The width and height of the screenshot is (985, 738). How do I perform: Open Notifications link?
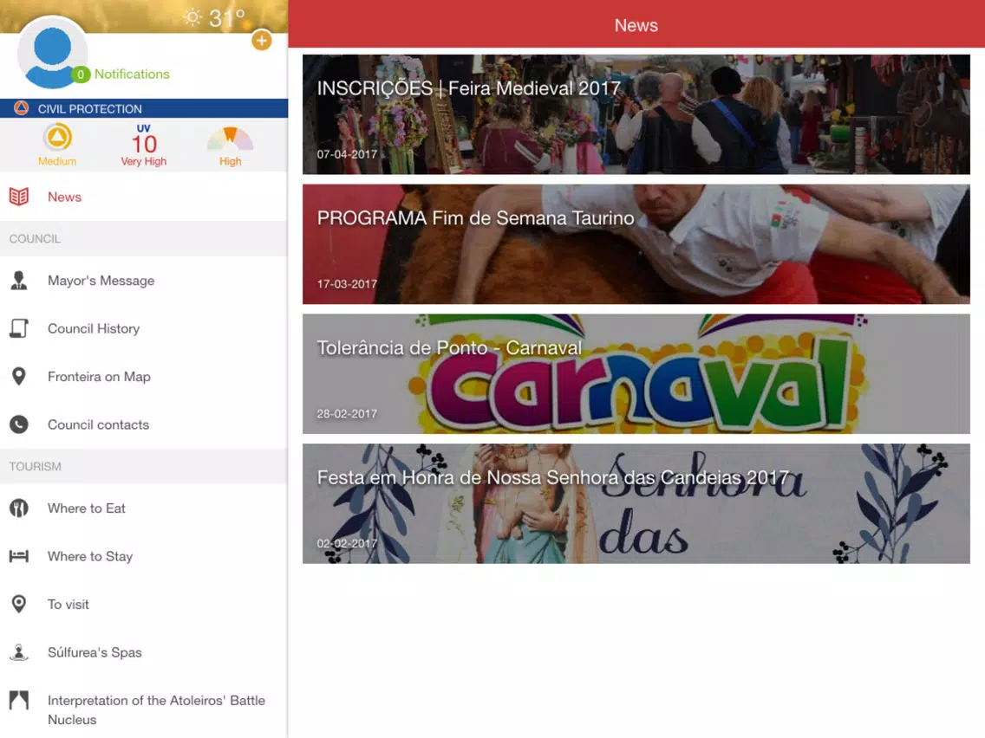coord(132,74)
